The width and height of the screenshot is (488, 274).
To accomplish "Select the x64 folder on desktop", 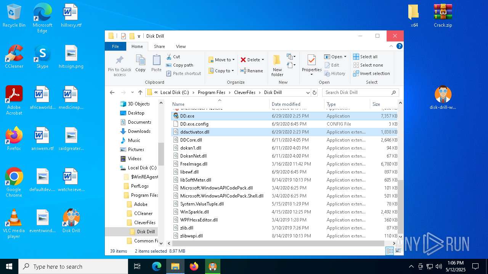I will (414, 16).
